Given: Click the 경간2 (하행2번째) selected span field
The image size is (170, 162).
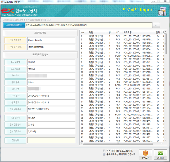Looking at the screenshot, I should (x=51, y=47).
